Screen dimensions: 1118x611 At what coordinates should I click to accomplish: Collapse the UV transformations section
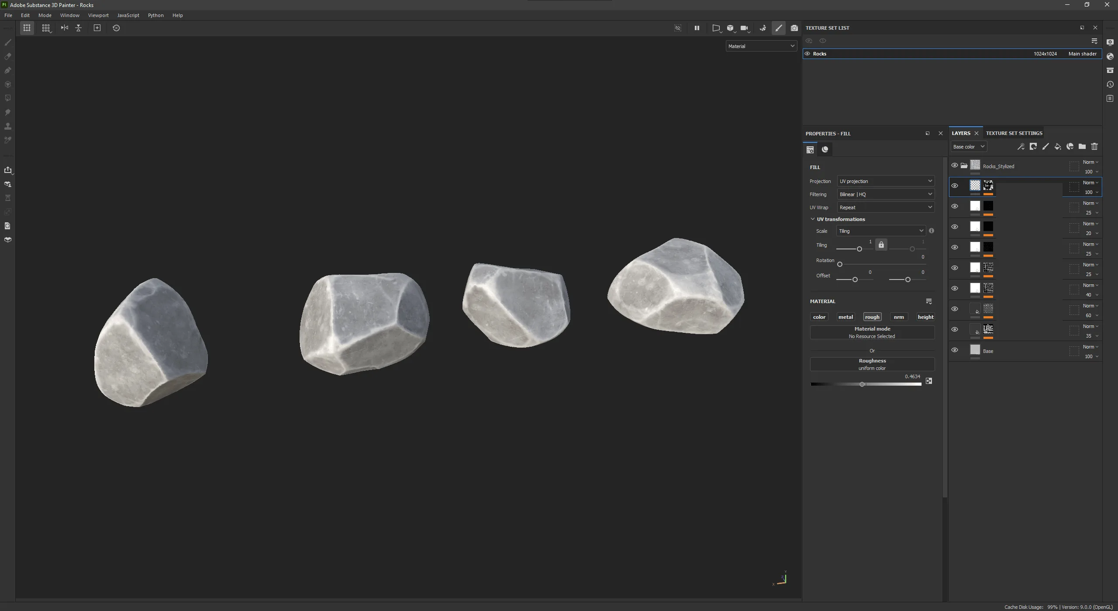click(813, 219)
